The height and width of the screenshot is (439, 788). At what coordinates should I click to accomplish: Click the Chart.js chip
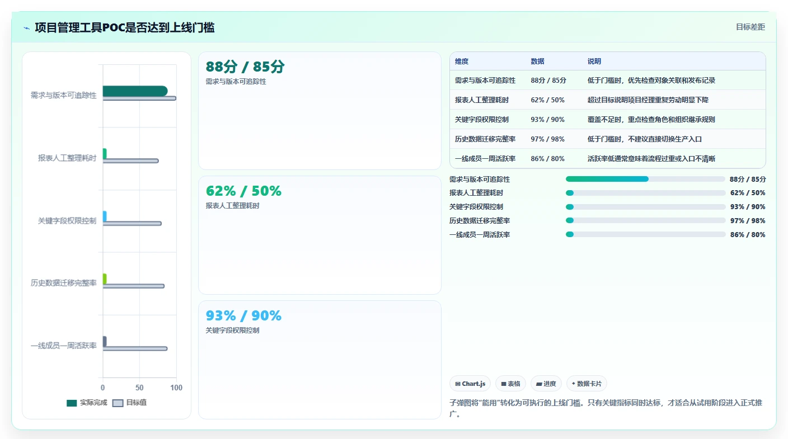tap(470, 384)
